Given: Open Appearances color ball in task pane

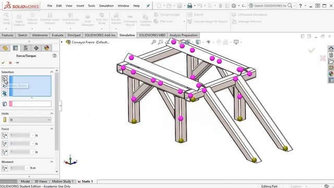Looking at the screenshot, I should [x=331, y=74].
